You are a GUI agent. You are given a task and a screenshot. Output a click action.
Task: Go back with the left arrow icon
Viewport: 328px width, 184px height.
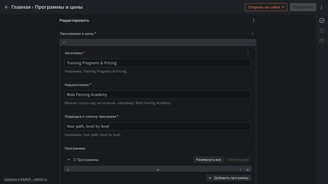click(x=7, y=7)
